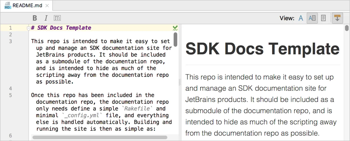Click line number 2 in gutter

(x=10, y=35)
